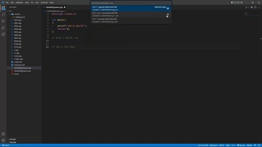Open the Go menu
This screenshot has width=262, height=147.
(x=32, y=2)
